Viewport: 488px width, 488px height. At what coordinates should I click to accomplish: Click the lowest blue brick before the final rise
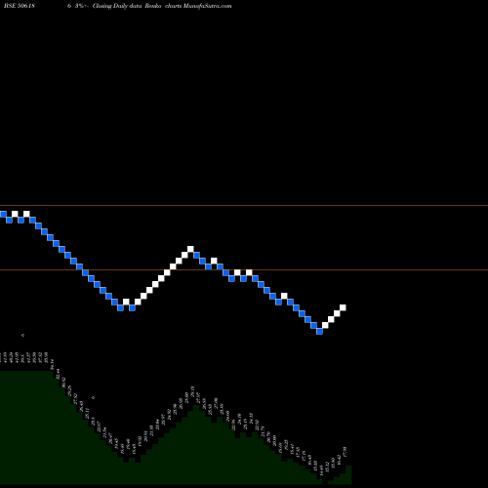pos(319,331)
